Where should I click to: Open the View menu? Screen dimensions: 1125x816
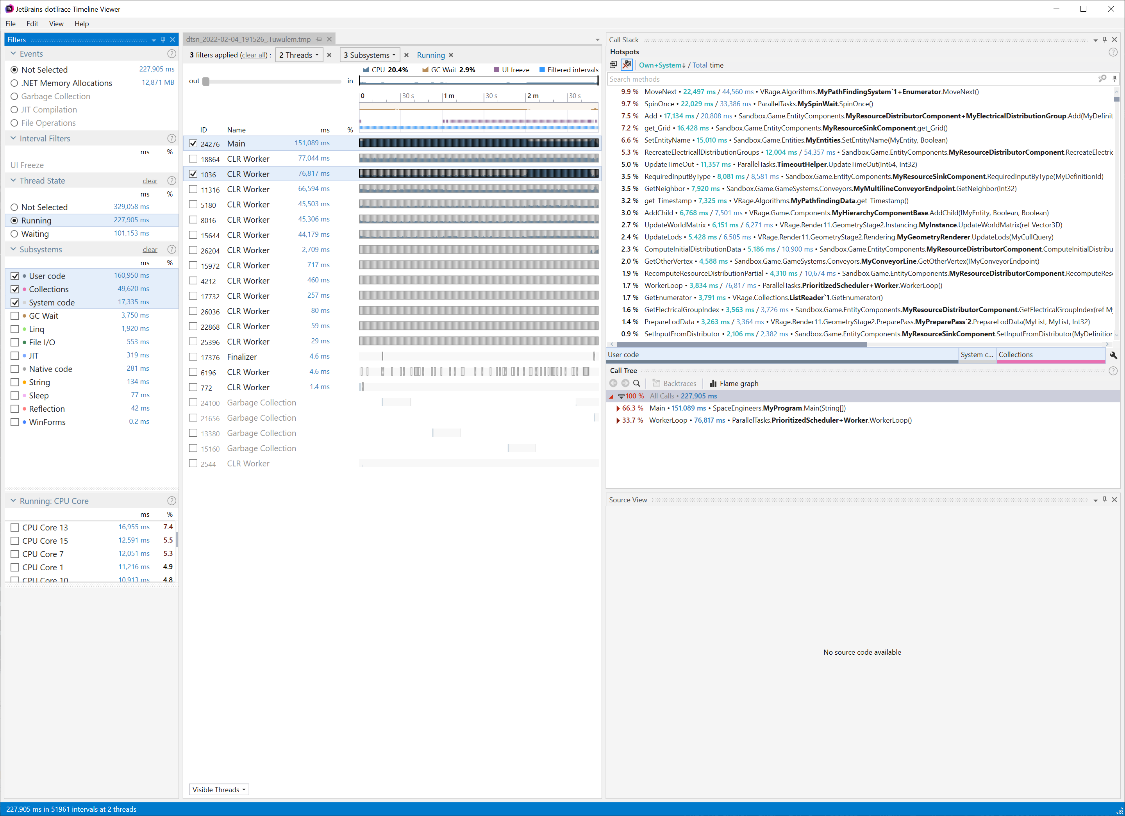coord(56,24)
